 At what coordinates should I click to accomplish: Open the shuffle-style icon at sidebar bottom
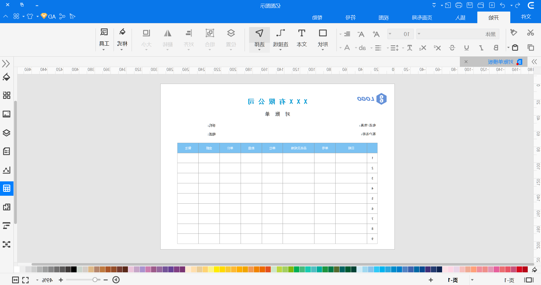[6, 244]
